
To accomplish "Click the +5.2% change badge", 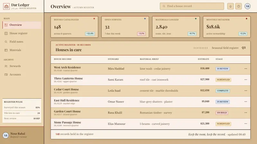I will click(x=243, y=34).
